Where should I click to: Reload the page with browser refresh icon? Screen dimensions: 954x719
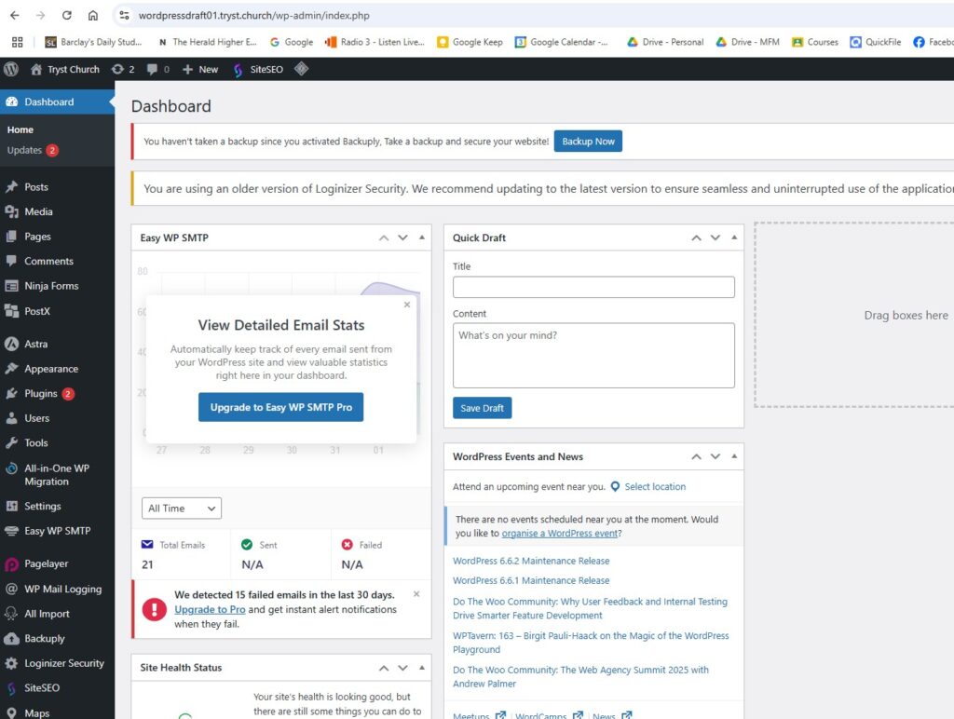pyautogui.click(x=67, y=15)
